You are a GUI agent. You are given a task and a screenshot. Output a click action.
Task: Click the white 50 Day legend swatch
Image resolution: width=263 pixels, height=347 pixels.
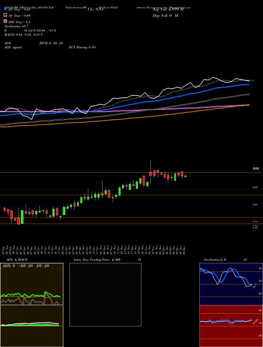(6, 15)
